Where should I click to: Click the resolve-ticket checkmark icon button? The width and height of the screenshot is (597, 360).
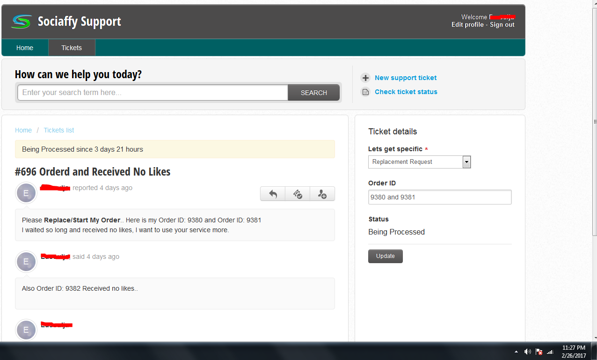tap(298, 194)
